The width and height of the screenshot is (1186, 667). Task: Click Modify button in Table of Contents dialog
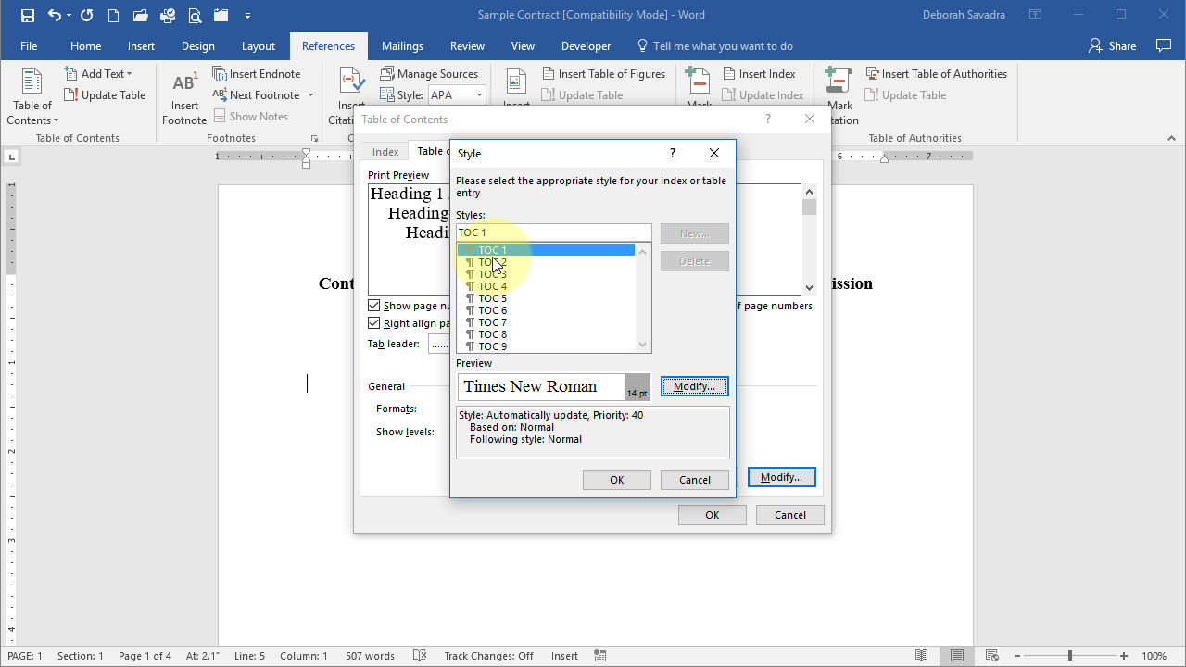(781, 477)
